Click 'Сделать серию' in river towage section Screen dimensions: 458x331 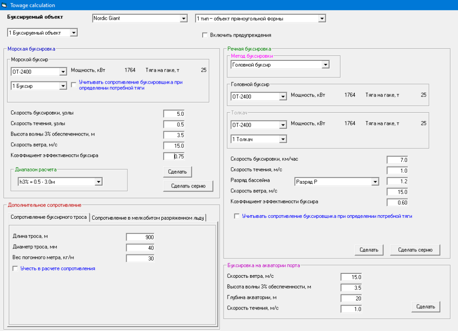[415, 250]
